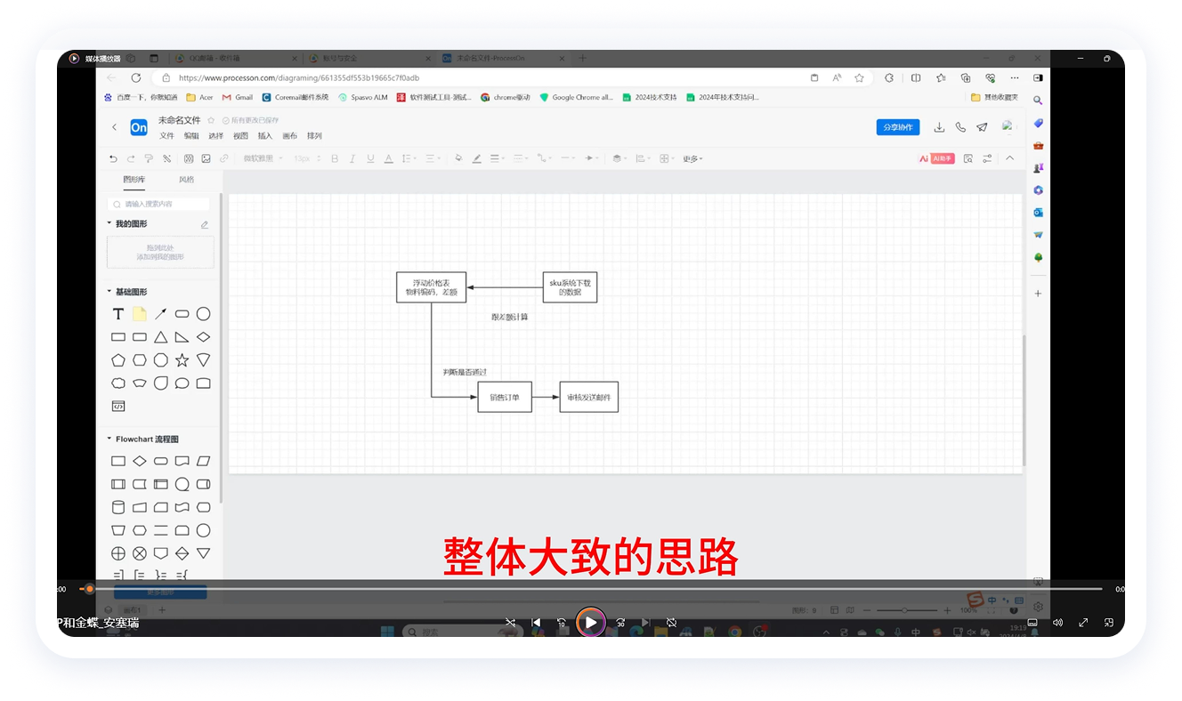Select the format painter tool

coord(149,158)
